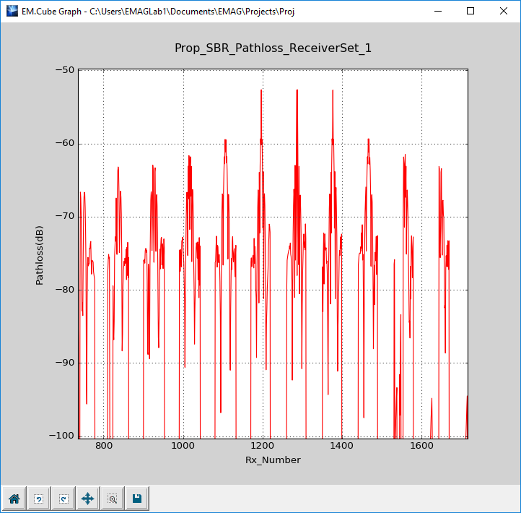The image size is (521, 513).
Task: Click the −90 tick on y-axis
Action: click(x=65, y=363)
